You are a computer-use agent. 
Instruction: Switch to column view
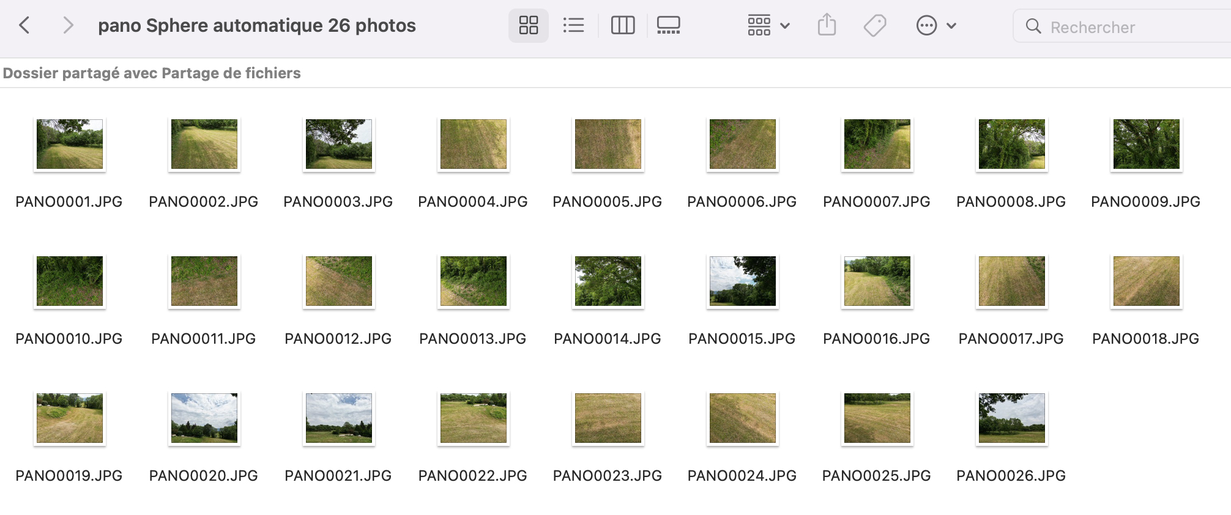(x=623, y=26)
